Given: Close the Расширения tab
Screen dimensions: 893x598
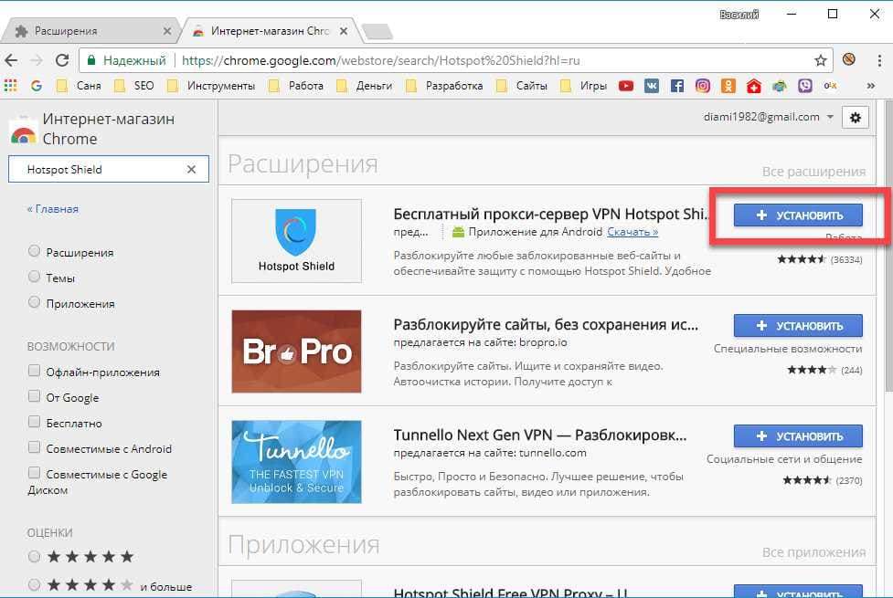Looking at the screenshot, I should [167, 31].
